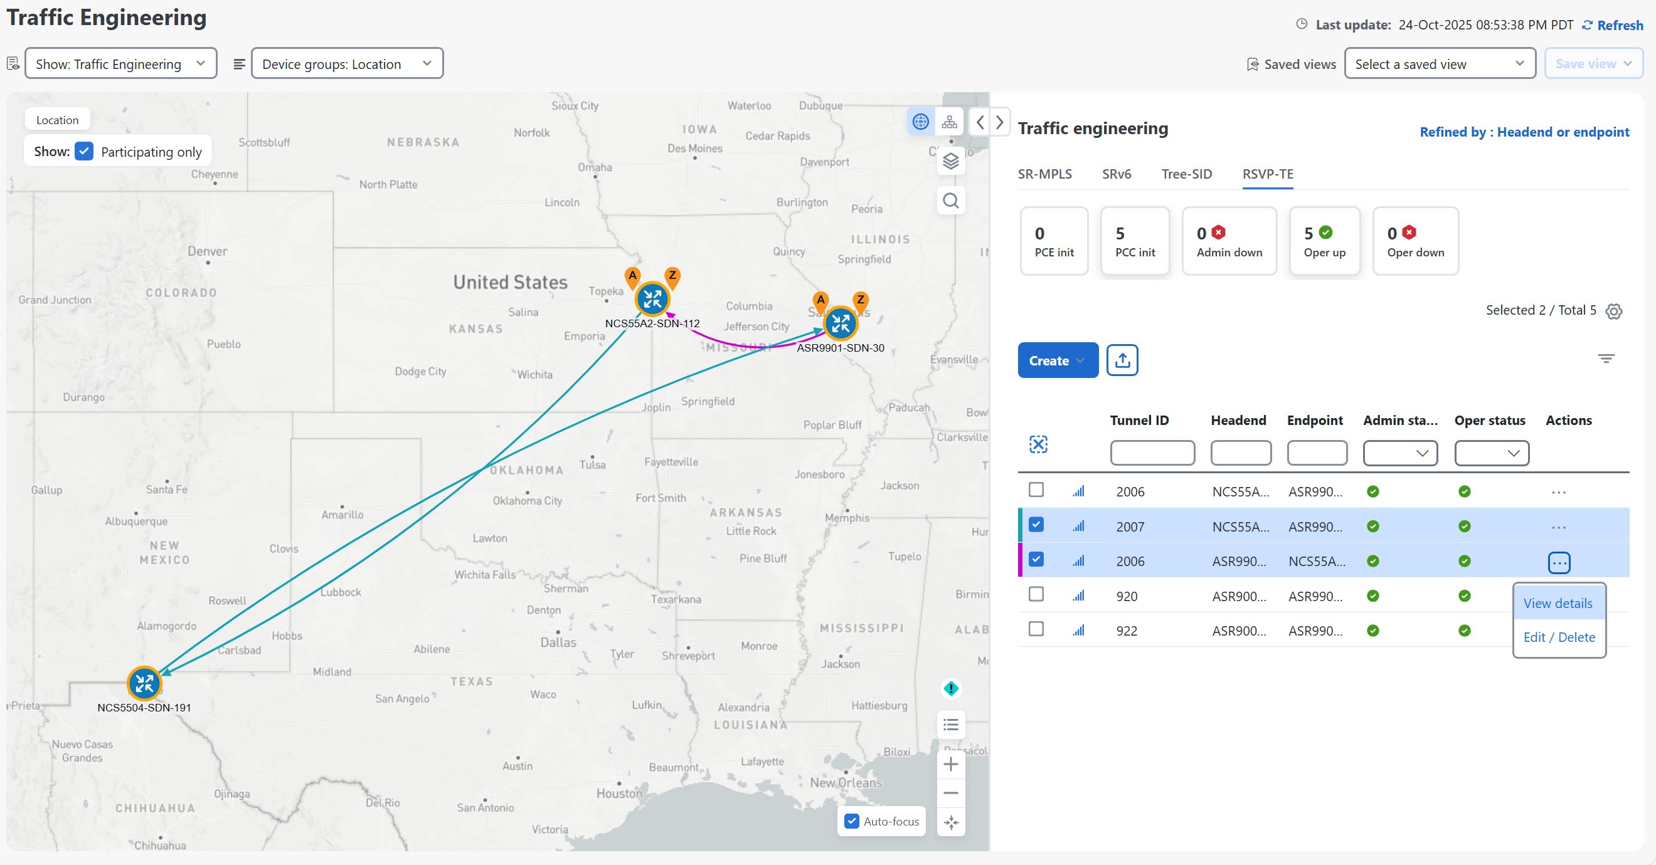This screenshot has height=865, width=1656.
Task: Zoom in the map with plus icon
Action: [x=951, y=764]
